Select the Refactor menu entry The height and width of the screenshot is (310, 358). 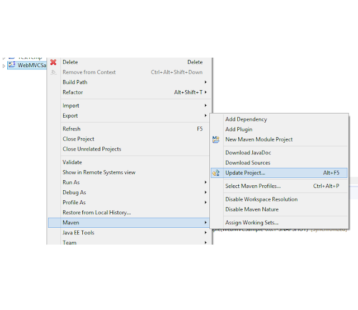129,92
